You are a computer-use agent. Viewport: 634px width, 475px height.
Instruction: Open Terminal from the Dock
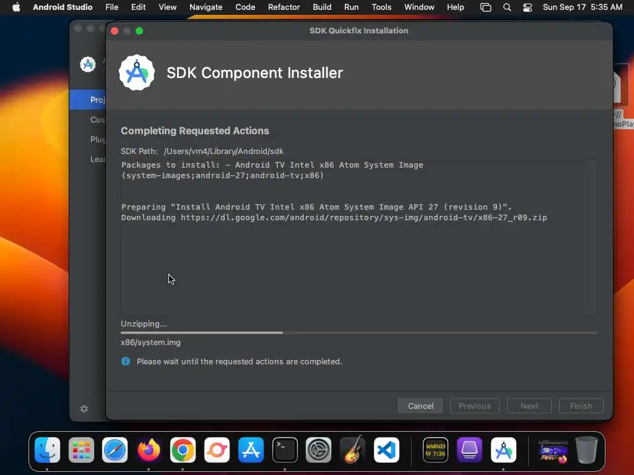(x=285, y=450)
